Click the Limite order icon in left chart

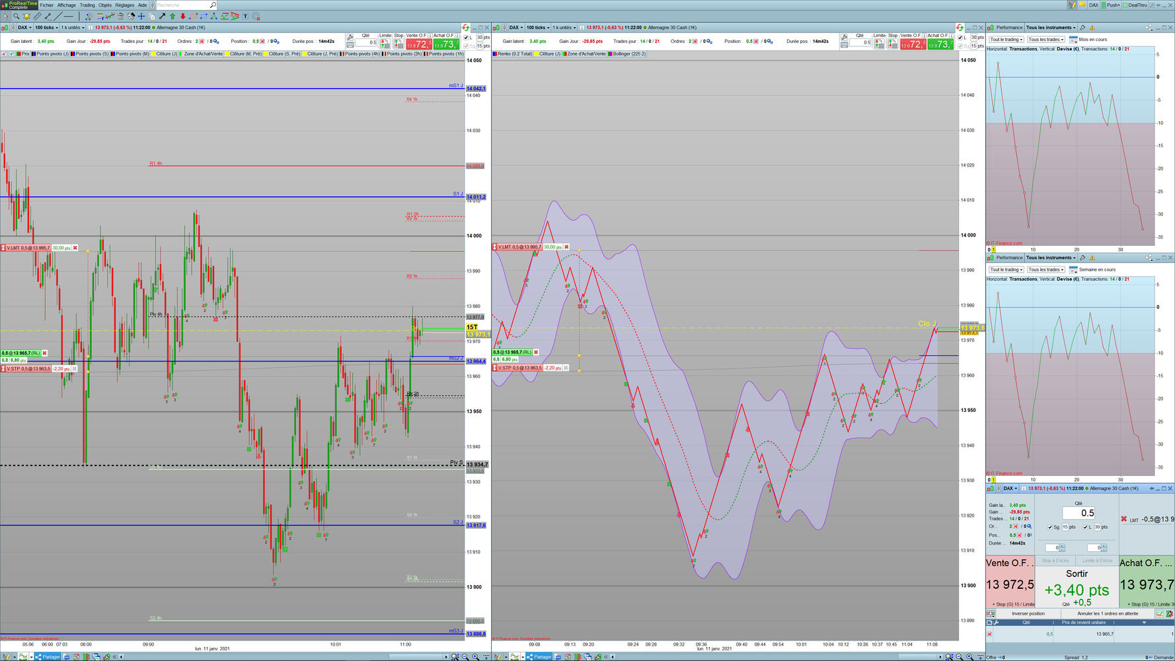point(385,44)
